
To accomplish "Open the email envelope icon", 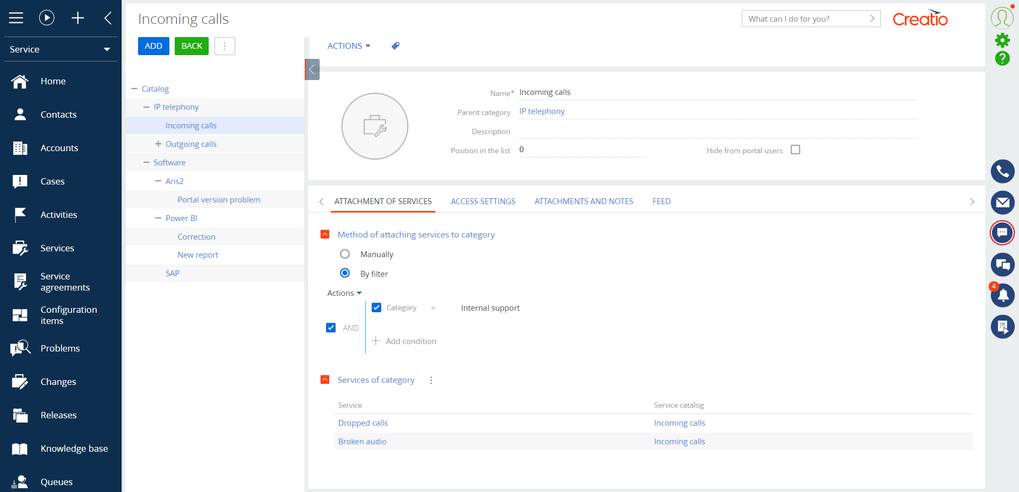I will click(x=1002, y=202).
